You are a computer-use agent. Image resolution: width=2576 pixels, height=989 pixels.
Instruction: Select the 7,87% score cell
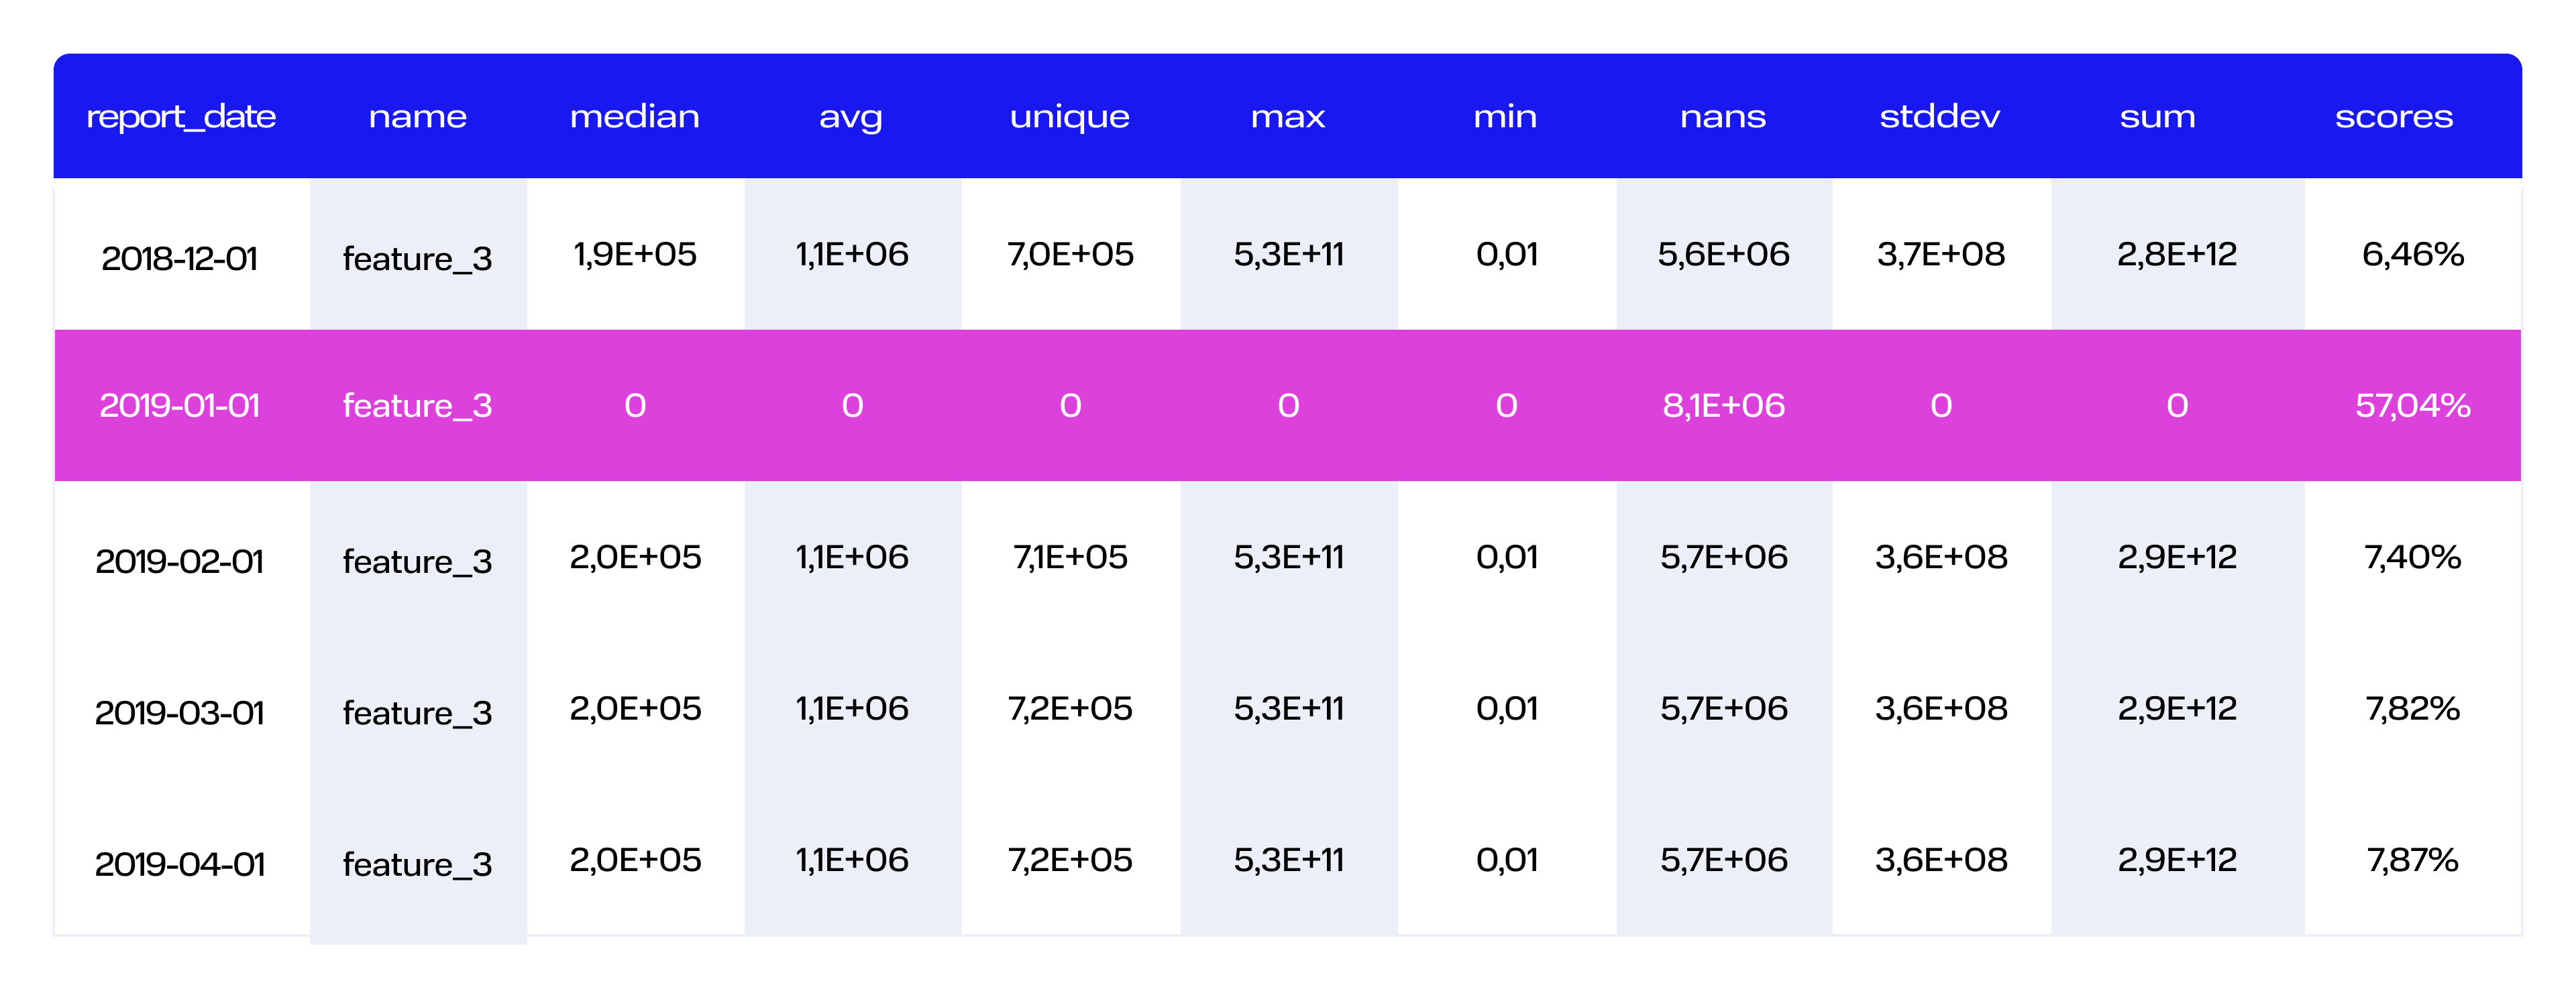2413,860
